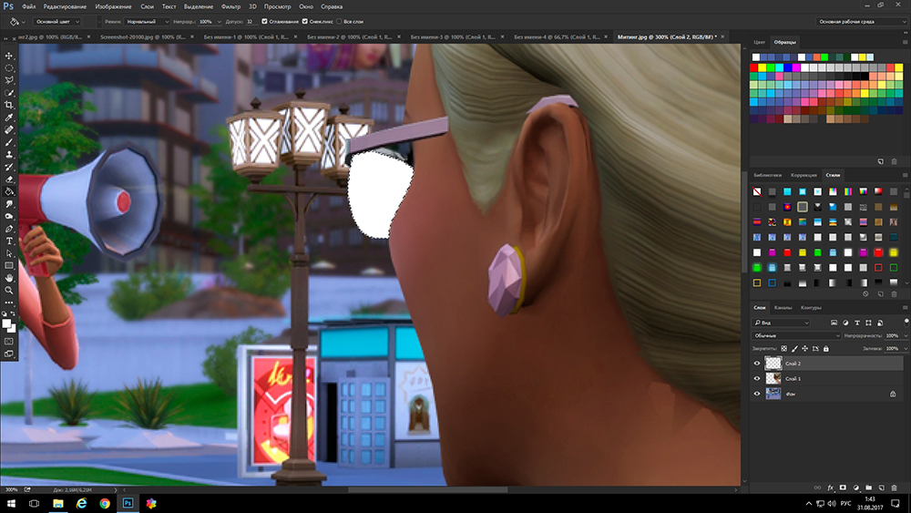Select the Crop tool
911x513 pixels.
point(9,105)
